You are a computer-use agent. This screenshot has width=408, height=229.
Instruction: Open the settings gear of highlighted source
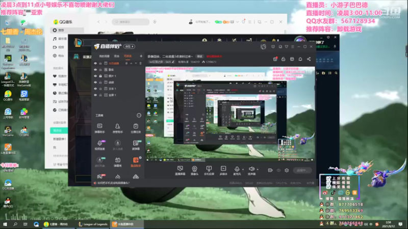click(126, 63)
